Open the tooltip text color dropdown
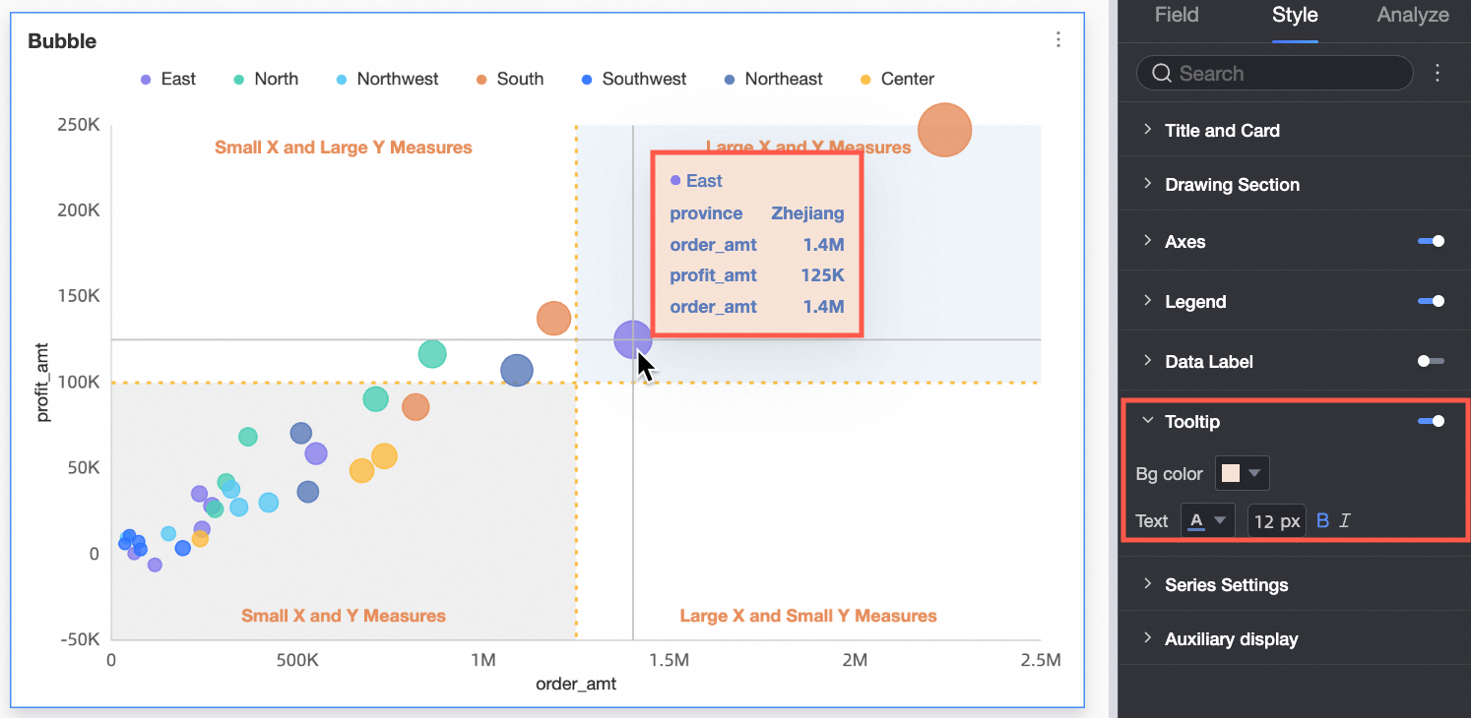 [x=1207, y=520]
